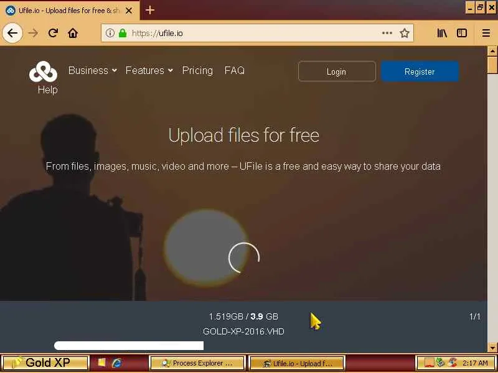Screen dimensions: 498x373
Task: Launch Internet Explorer from quick launch
Action: pyautogui.click(x=117, y=362)
